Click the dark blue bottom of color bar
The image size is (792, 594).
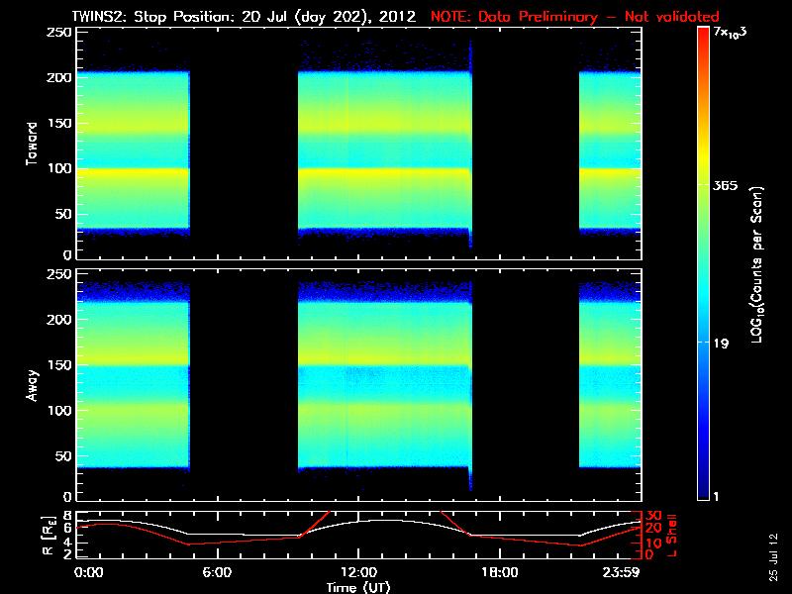pos(703,492)
